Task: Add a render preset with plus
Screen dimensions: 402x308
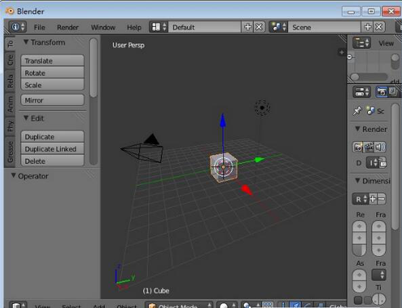Action: pos(373,198)
